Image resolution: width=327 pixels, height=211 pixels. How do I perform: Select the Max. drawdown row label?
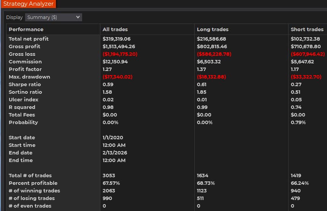pyautogui.click(x=29, y=77)
